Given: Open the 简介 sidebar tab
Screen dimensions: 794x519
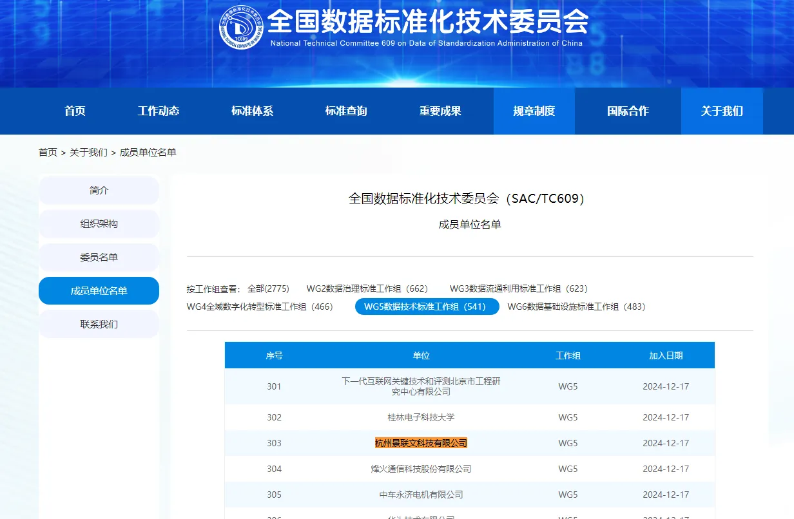Looking at the screenshot, I should pyautogui.click(x=99, y=191).
